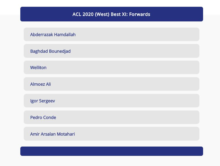Screen dimensions: 220x166
Task: Click the poll title bar at top
Action: pyautogui.click(x=111, y=14)
